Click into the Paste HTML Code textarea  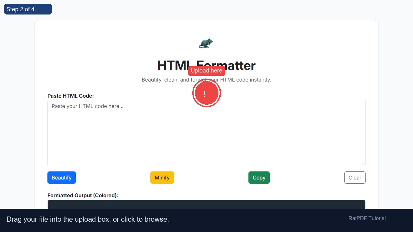[206, 133]
